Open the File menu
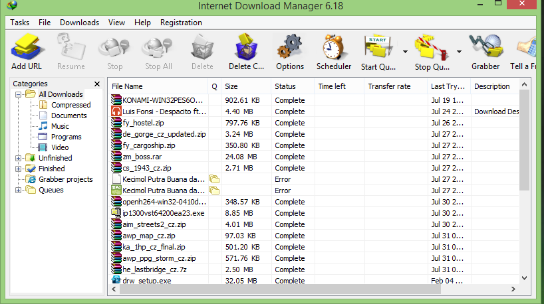 45,23
